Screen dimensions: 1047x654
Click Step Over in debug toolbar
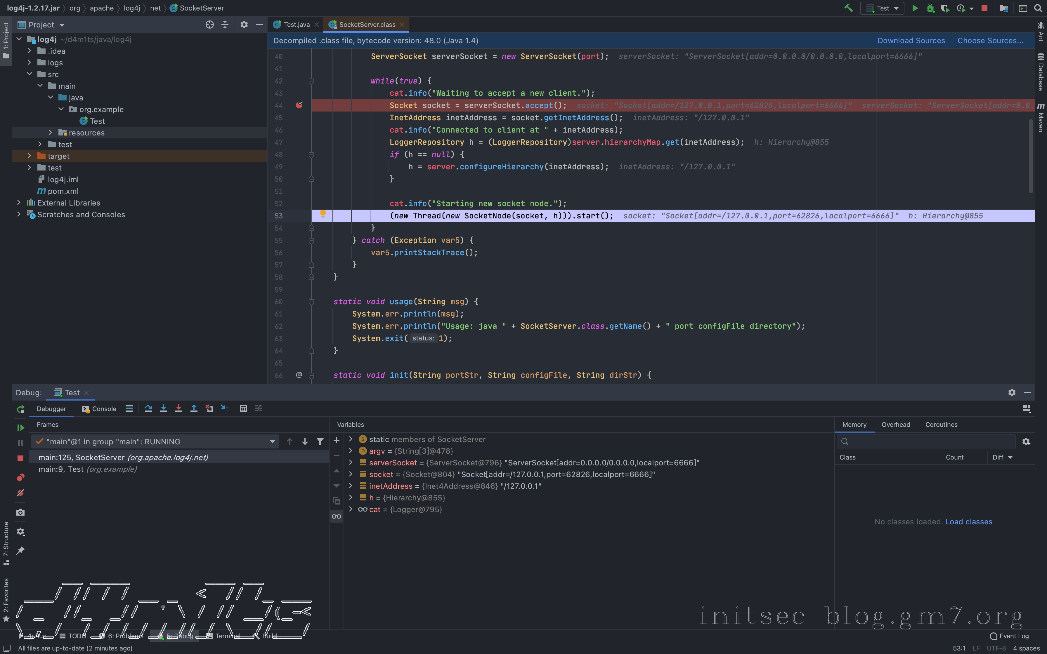(148, 408)
